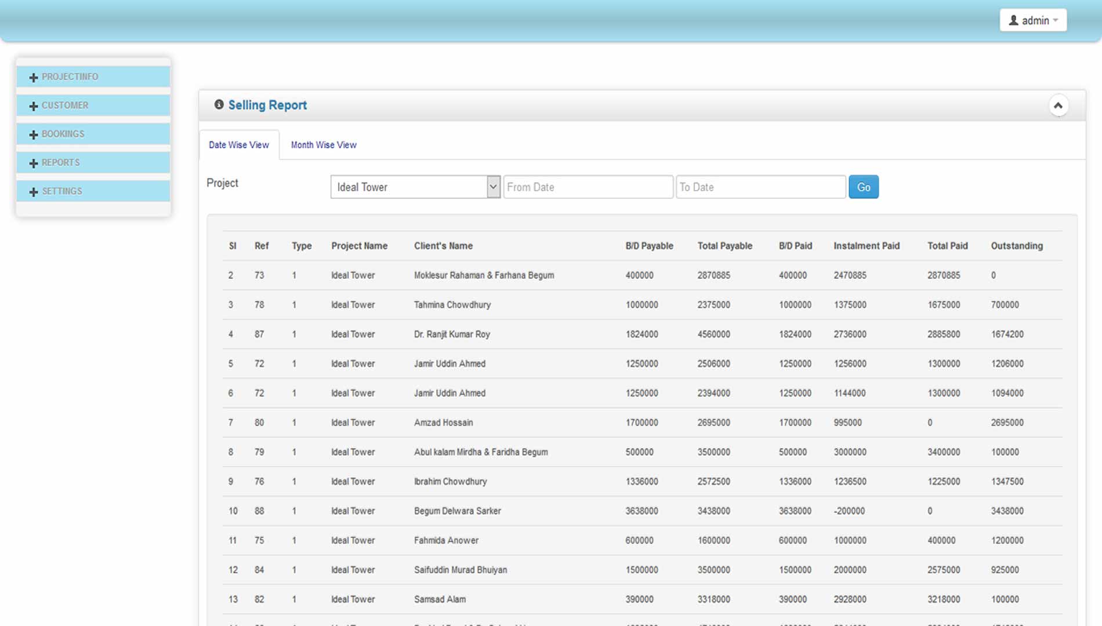Click instalment paid value 2928000

850,599
